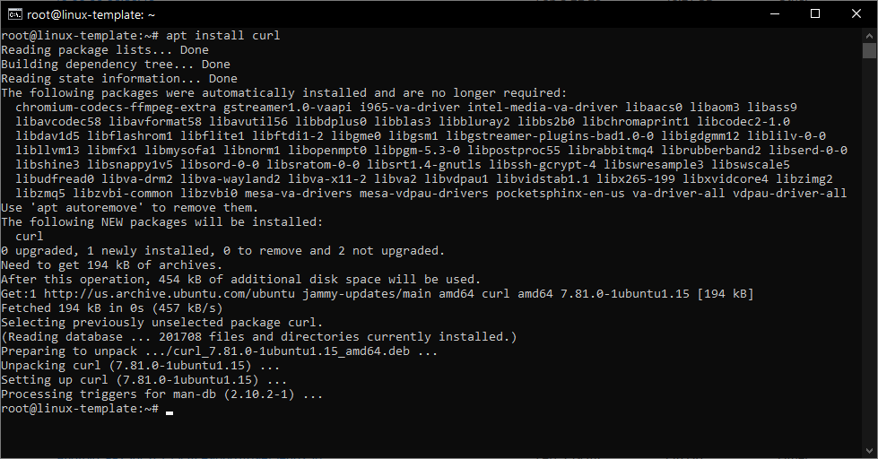
Task: Click the vertical scrollbar thumb
Action: point(869,50)
